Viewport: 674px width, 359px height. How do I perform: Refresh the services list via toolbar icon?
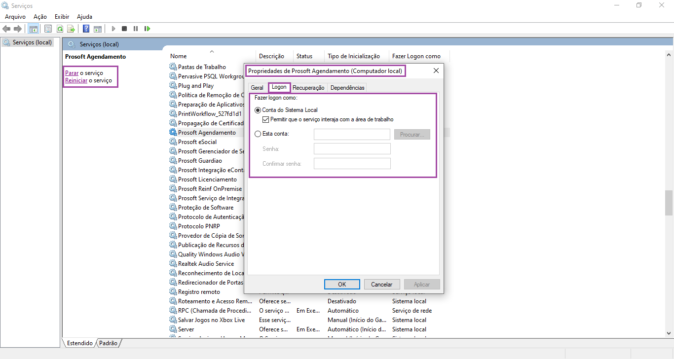pos(60,29)
